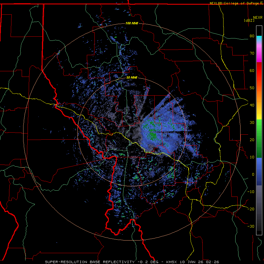
Task: Click the 40 value on the dBZ scale
Action: point(252,105)
